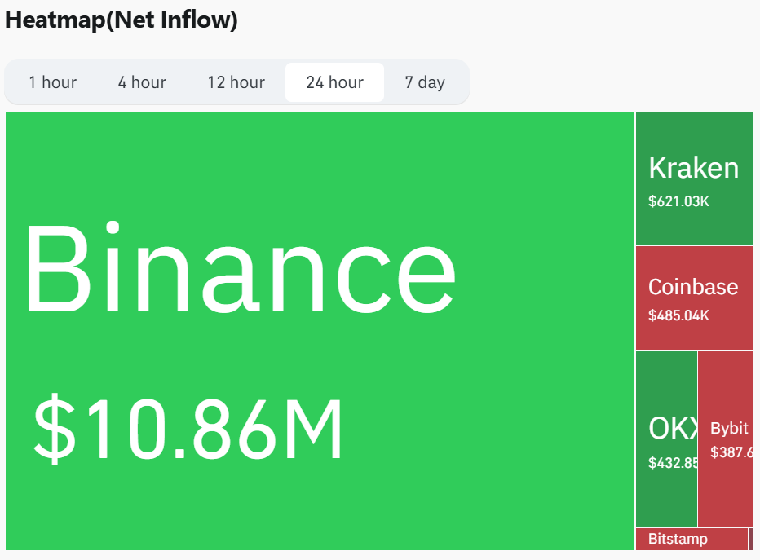
Task: Select the 4 hour timeframe tab
Action: (x=142, y=82)
